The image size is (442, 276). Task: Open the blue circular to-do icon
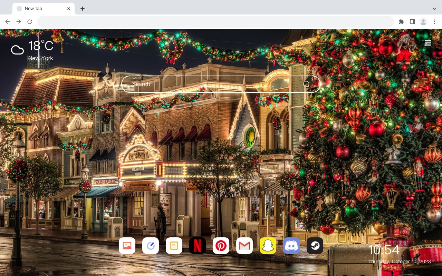pos(151,246)
